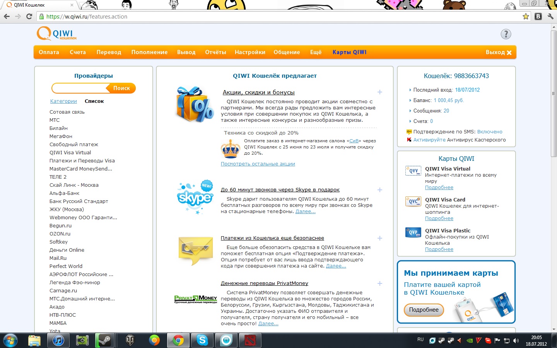The height and width of the screenshot is (348, 557).
Task: Open Windows Explorer folder in taskbar
Action: (x=34, y=340)
